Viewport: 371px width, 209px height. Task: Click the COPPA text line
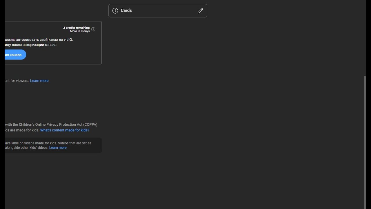point(51,125)
